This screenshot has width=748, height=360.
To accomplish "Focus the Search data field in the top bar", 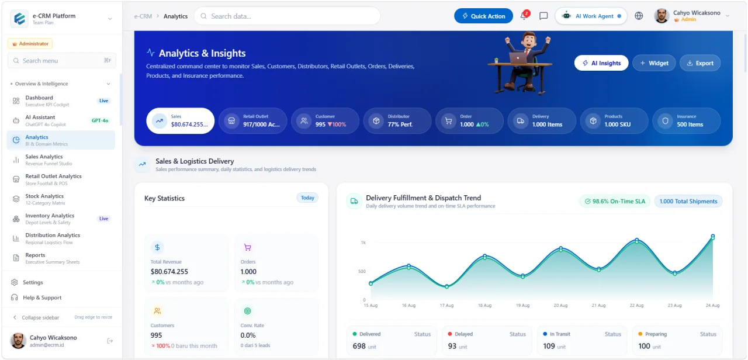I will pos(287,16).
